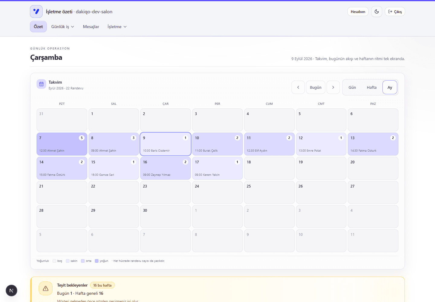Open the Mesajlar tab
Viewport: 435px width, 302px height.
pos(91,27)
